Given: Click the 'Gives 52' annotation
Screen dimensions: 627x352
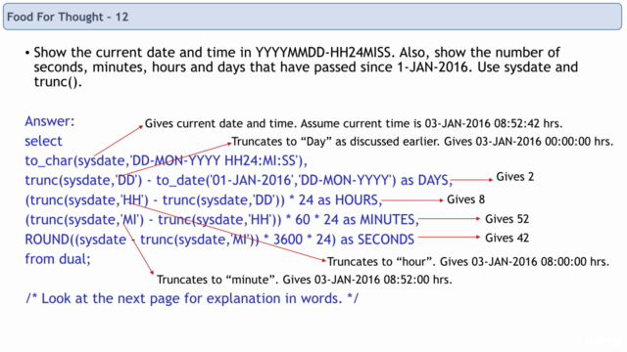Looking at the screenshot, I should (x=507, y=219).
